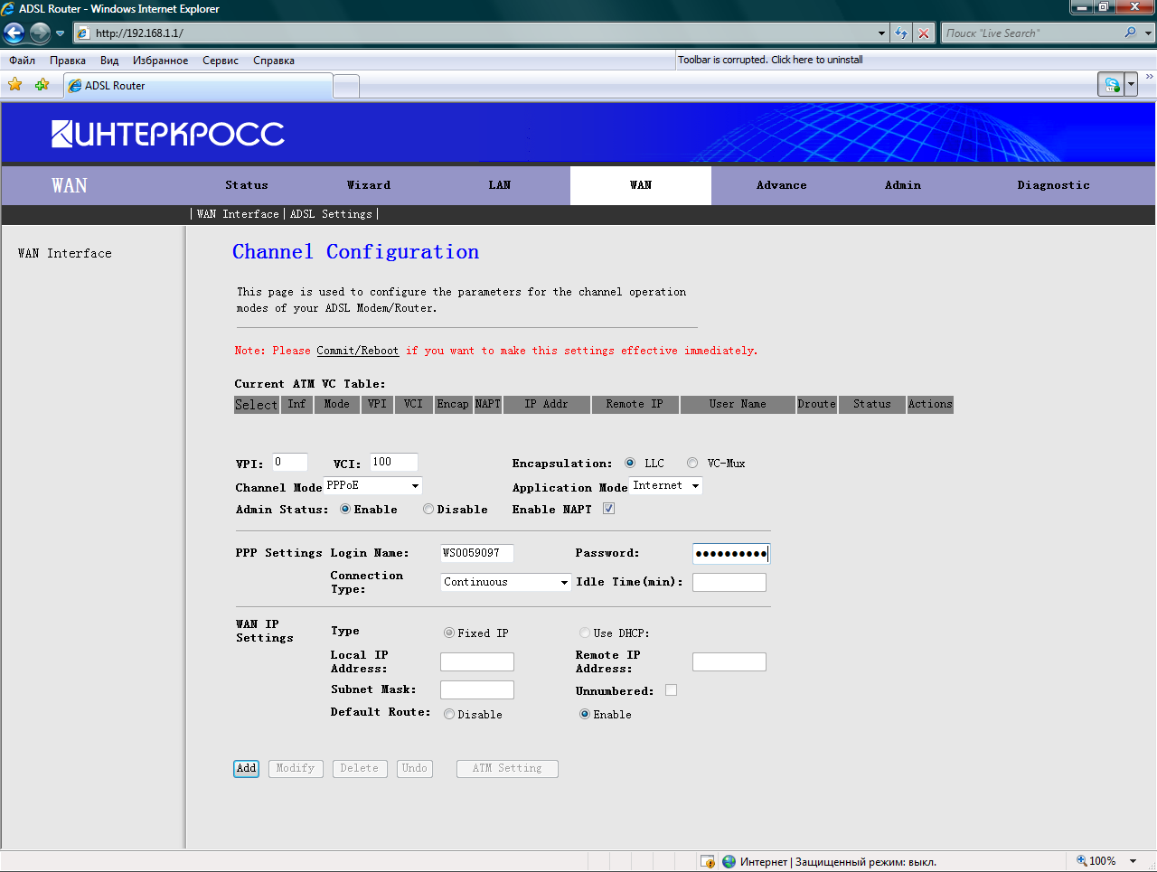Screen dimensions: 1157x872
Task: Toggle the Unnumbered checkbox
Action: point(672,690)
